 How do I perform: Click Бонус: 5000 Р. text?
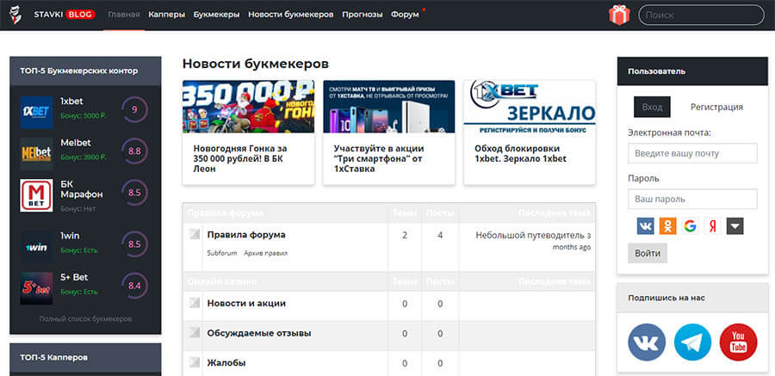pos(84,115)
